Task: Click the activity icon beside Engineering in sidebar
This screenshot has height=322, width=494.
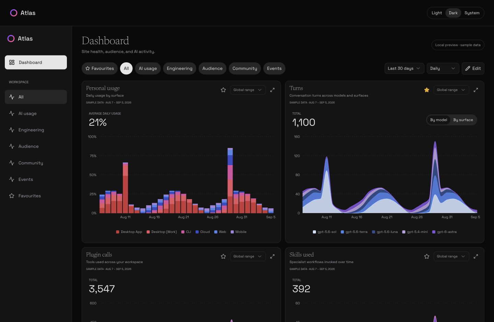Action: pos(12,130)
